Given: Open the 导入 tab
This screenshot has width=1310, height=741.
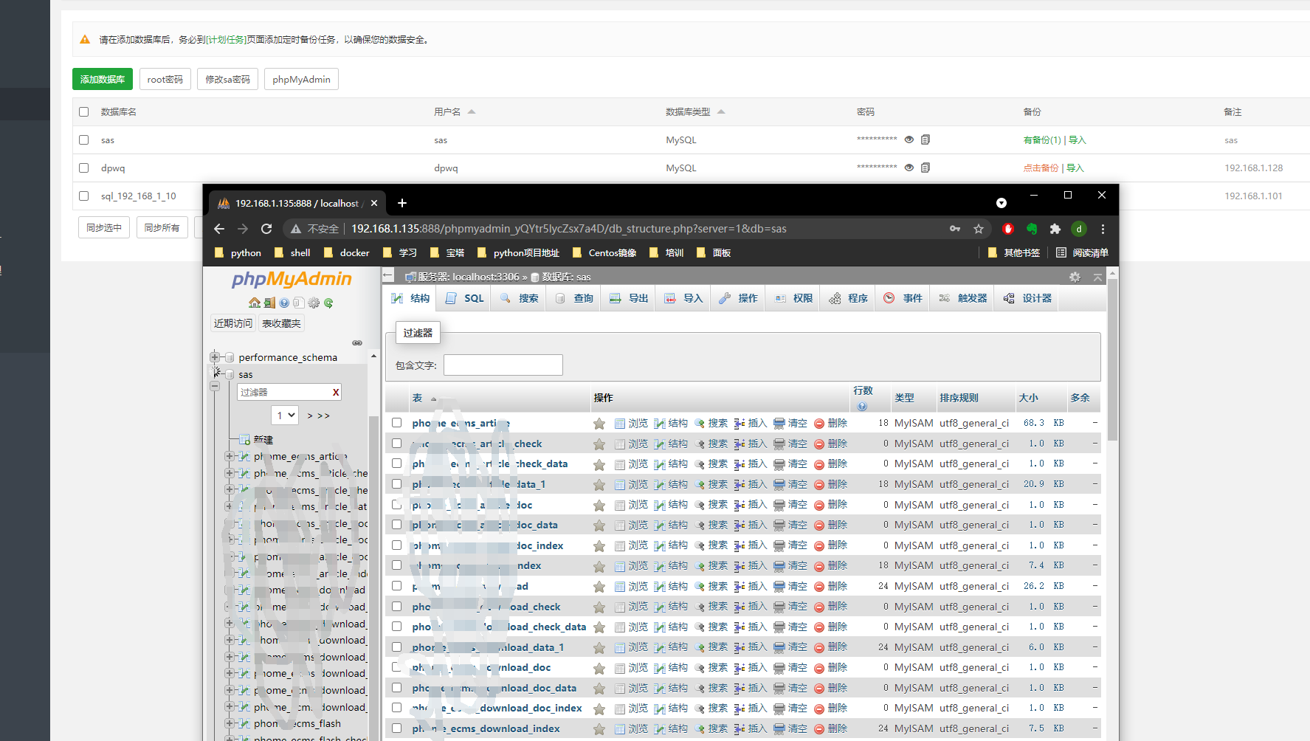Looking at the screenshot, I should click(x=683, y=298).
